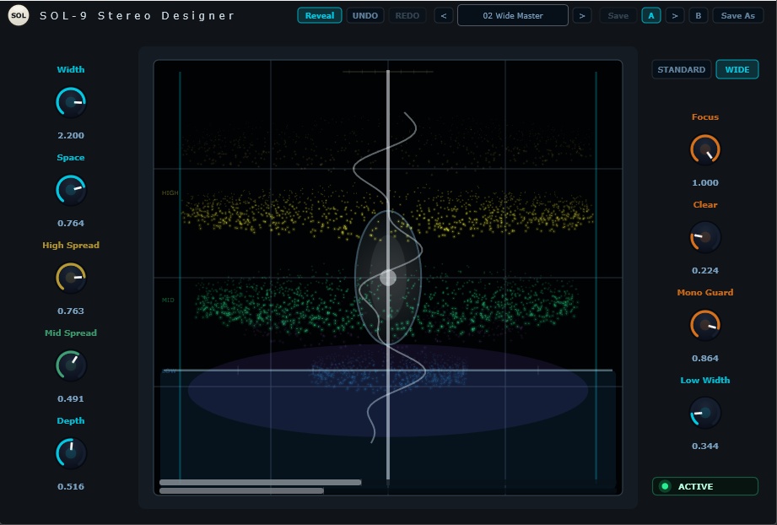Click the Low Width knob

click(705, 413)
